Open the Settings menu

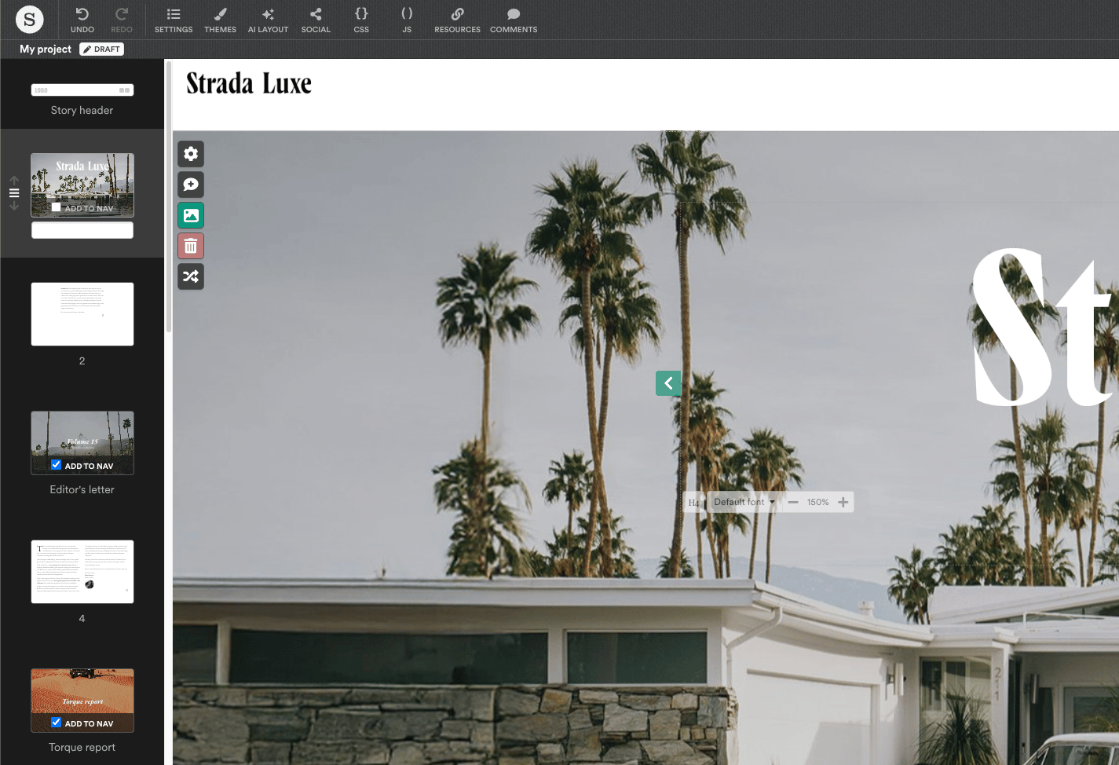click(x=173, y=20)
